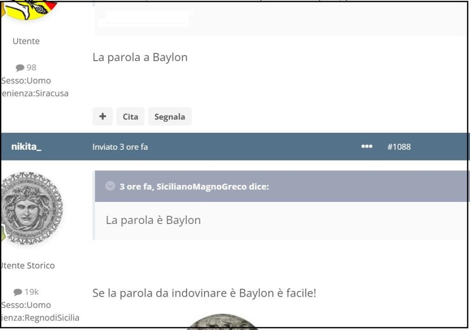Image resolution: width=470 pixels, height=330 pixels.
Task: Open nikita_ user profile link
Action: (26, 146)
